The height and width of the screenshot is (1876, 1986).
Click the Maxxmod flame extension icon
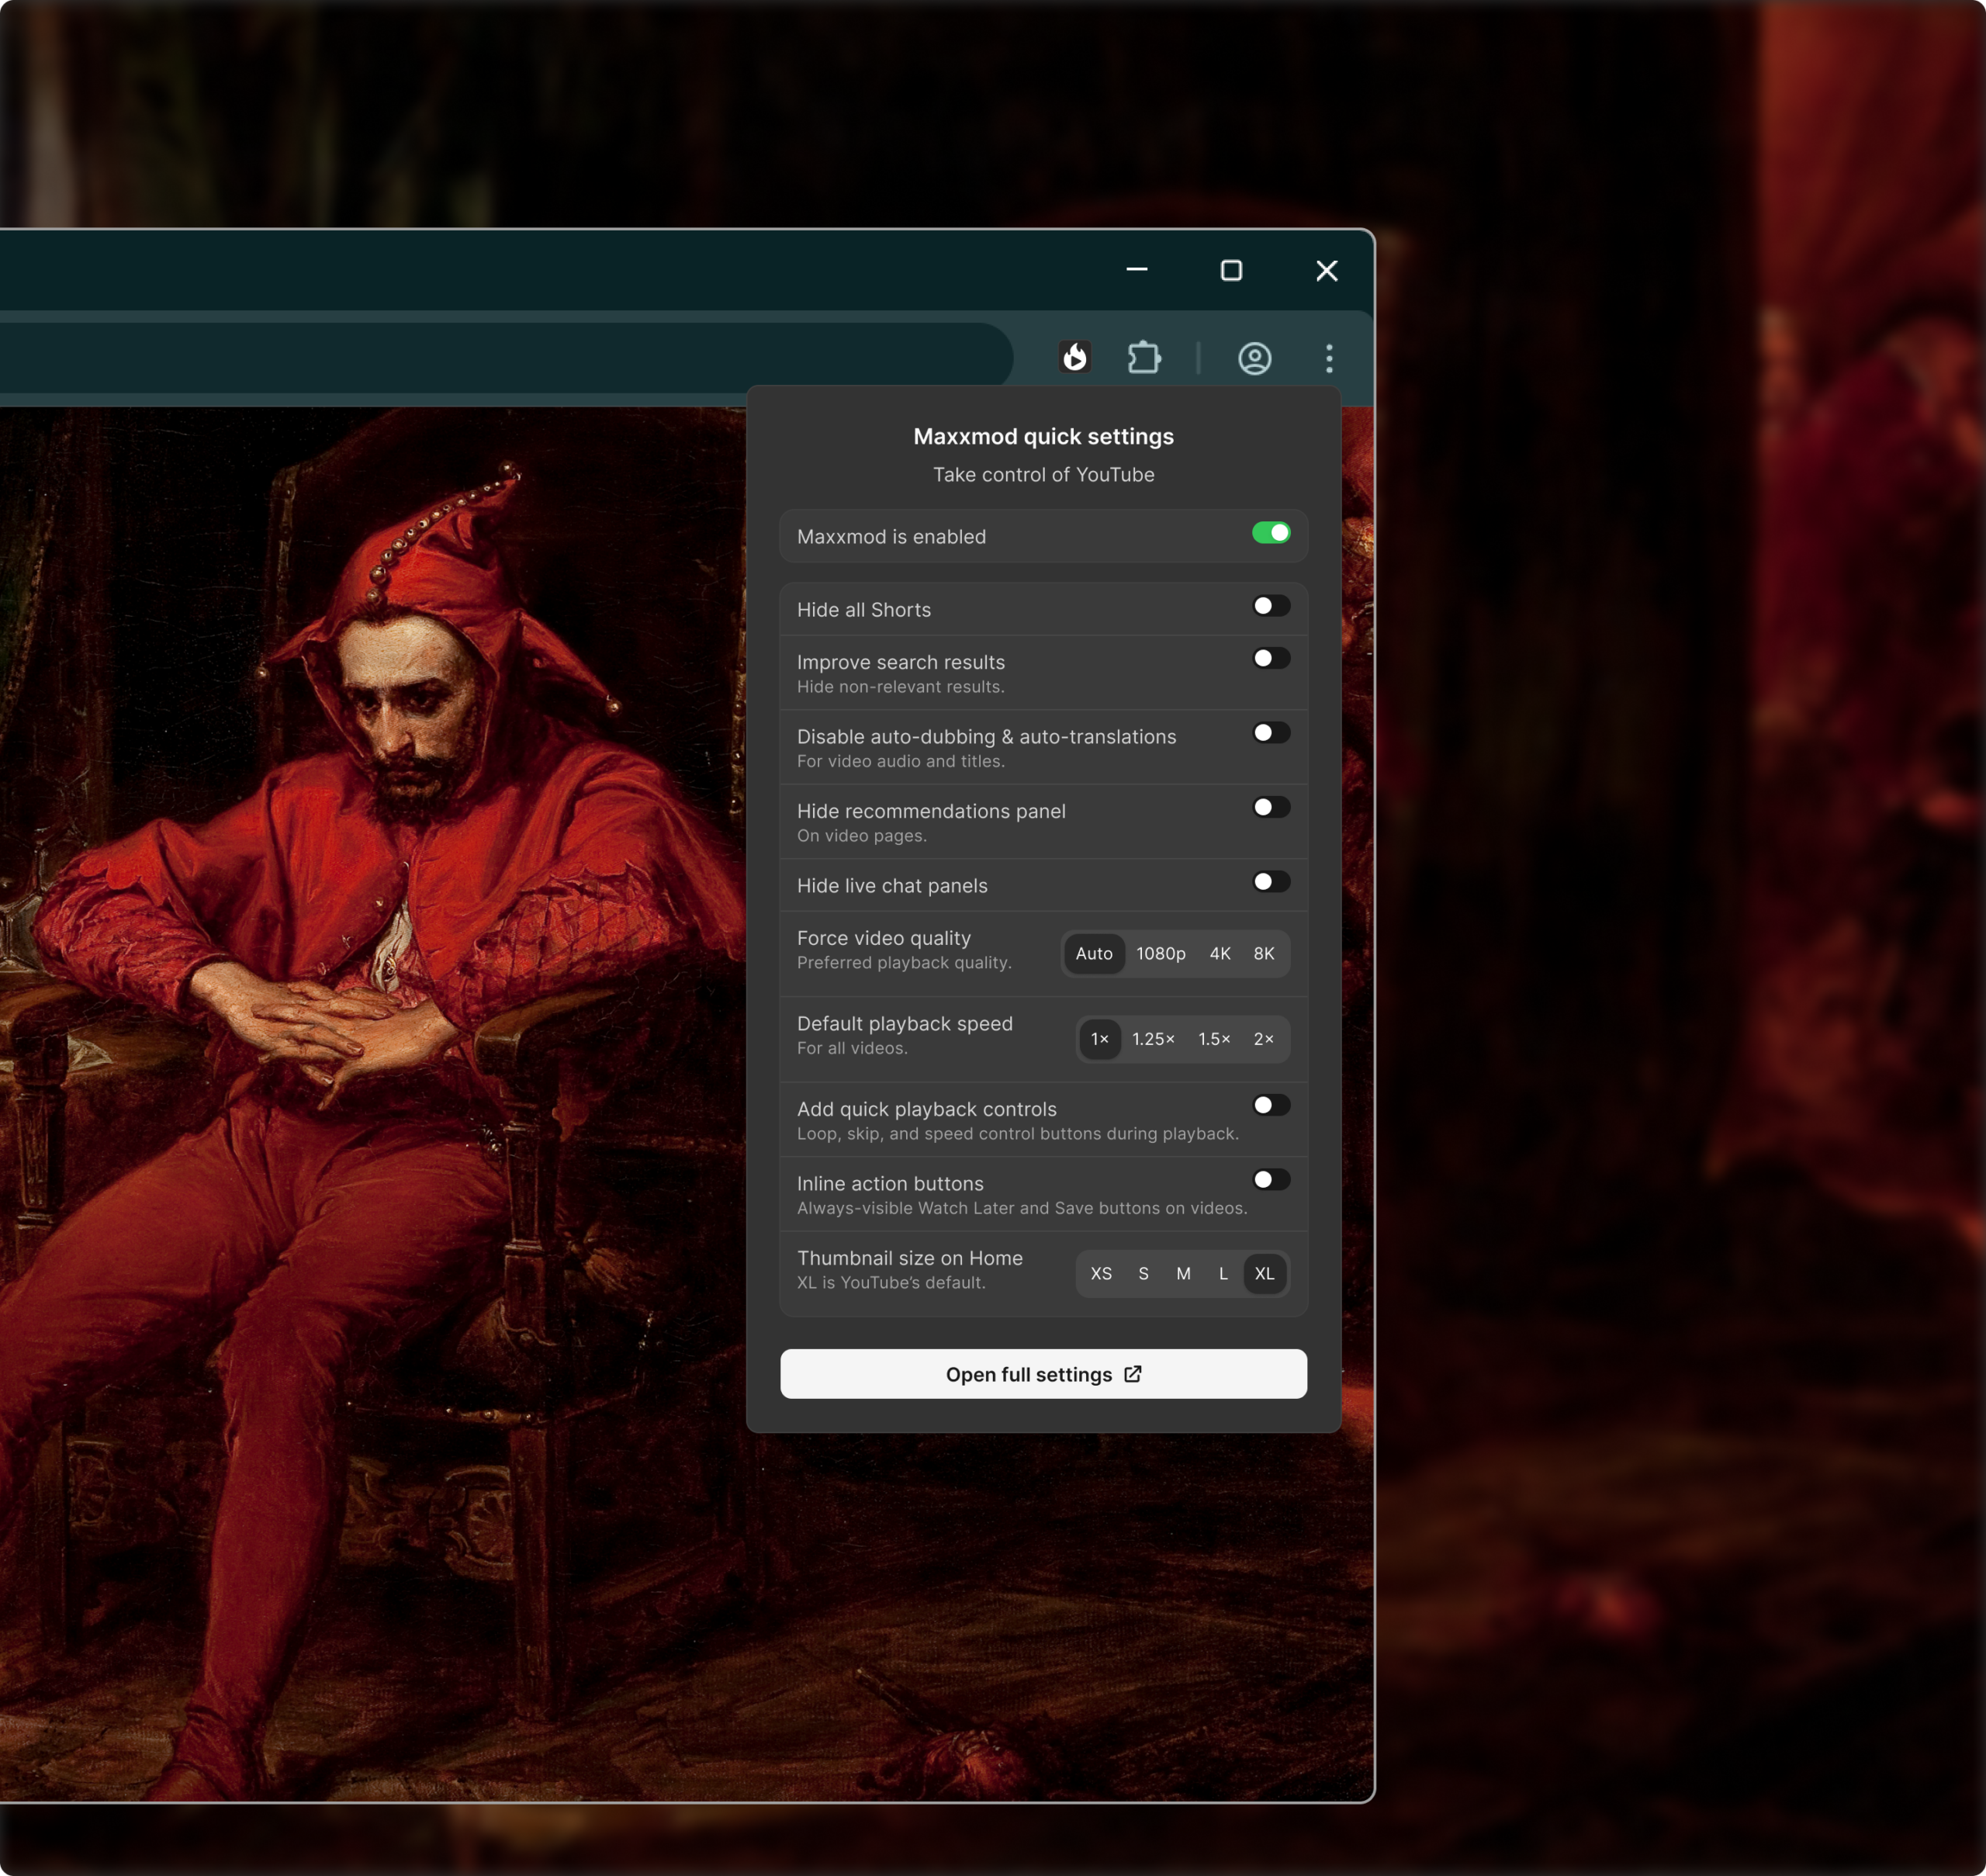(x=1074, y=357)
